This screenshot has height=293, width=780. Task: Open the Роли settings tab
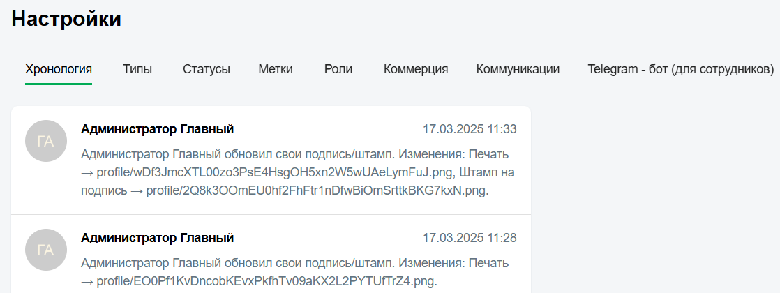(338, 69)
